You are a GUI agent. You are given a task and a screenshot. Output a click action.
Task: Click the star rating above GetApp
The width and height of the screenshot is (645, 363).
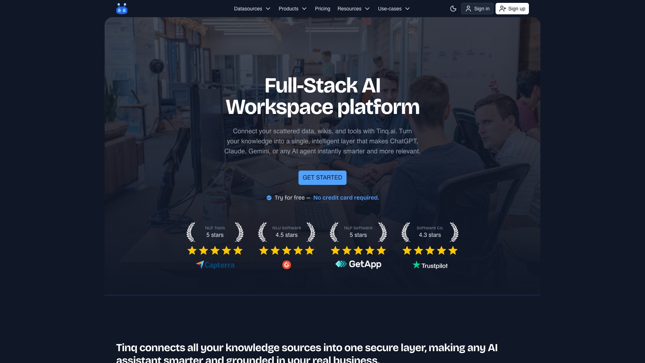point(358,250)
